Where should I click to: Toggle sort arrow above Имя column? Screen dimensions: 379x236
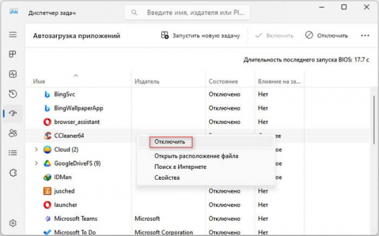(x=76, y=75)
